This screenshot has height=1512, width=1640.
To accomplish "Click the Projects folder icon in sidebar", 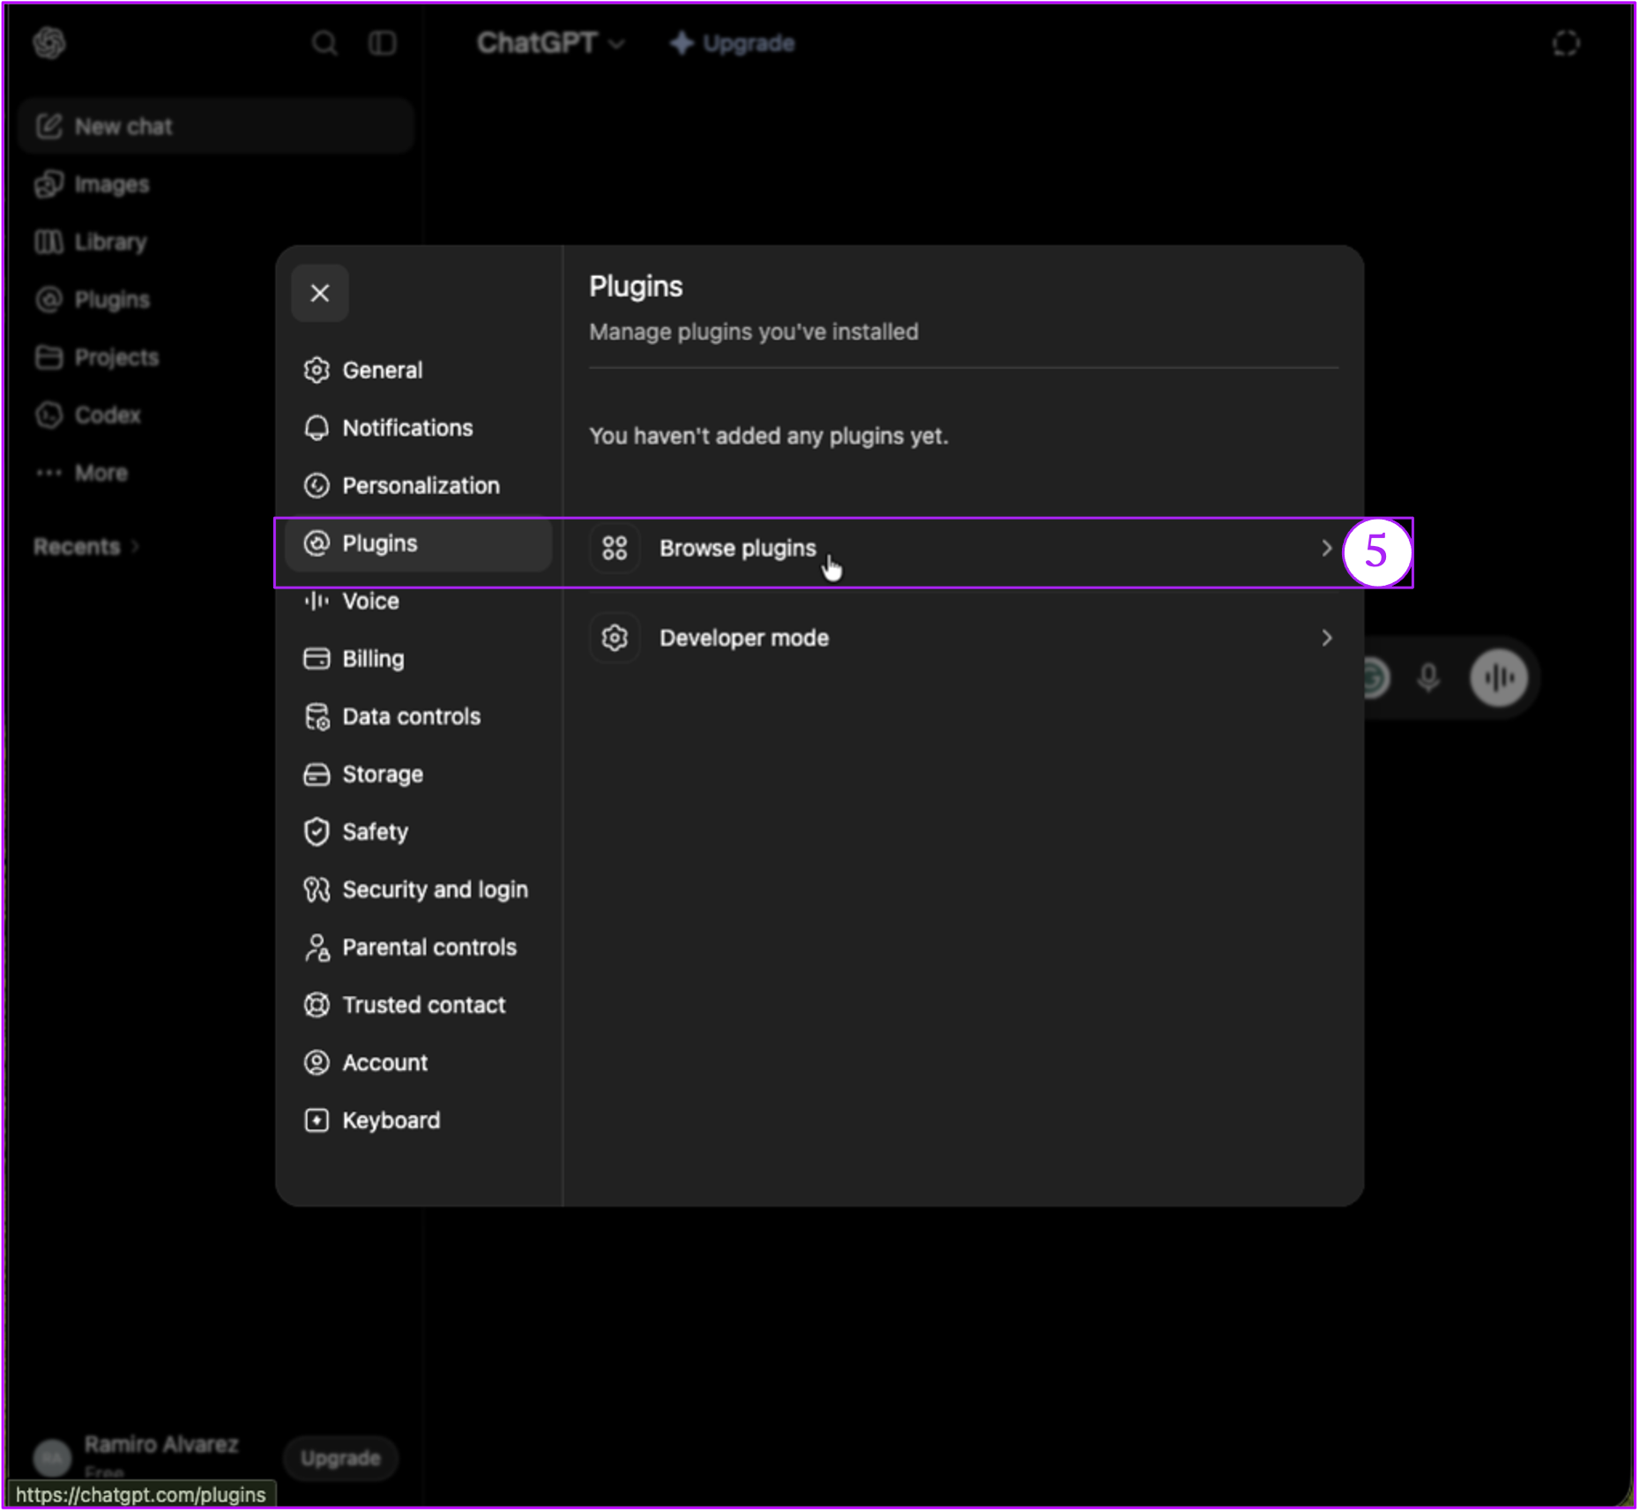I will [49, 357].
